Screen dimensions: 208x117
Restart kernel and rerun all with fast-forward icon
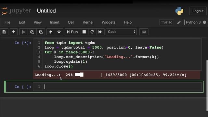100,32
